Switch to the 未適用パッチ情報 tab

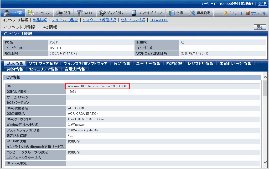pos(235,64)
